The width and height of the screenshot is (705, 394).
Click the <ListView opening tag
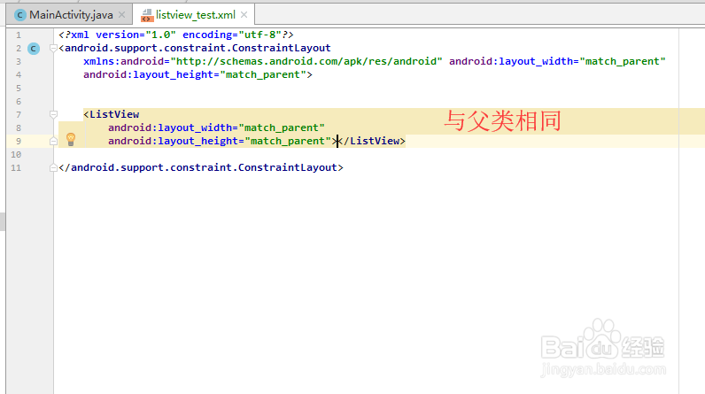tap(111, 114)
